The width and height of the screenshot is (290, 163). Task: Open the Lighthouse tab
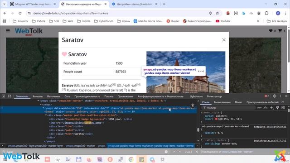click(196, 96)
